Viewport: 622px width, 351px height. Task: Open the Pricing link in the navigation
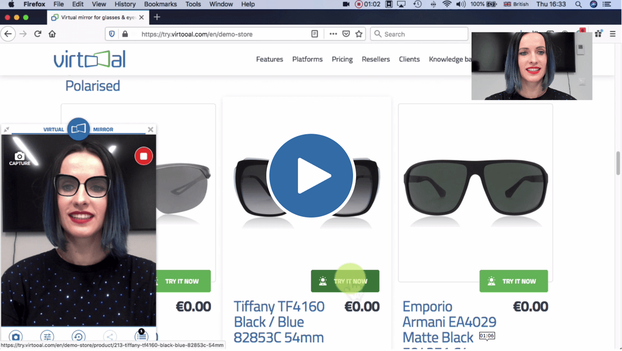tap(342, 59)
